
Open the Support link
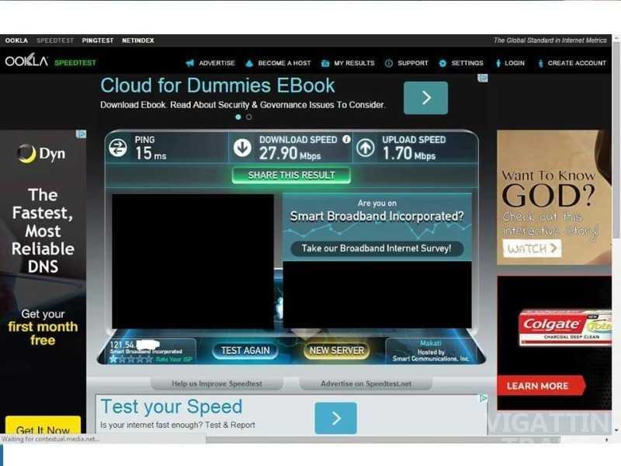[x=413, y=63]
